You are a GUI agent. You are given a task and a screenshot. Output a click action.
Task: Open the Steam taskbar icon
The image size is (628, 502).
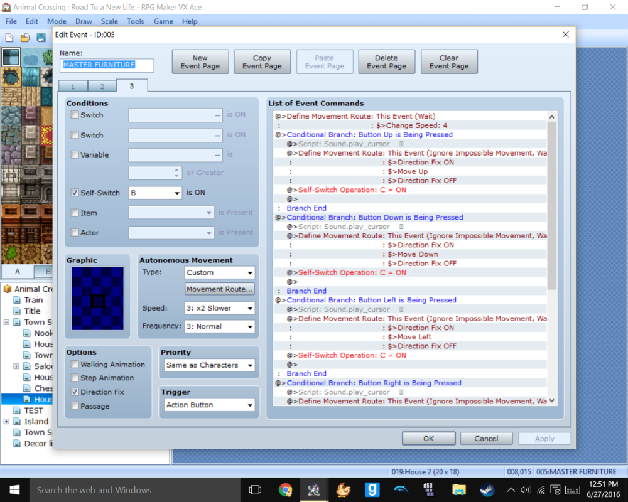[x=487, y=489]
